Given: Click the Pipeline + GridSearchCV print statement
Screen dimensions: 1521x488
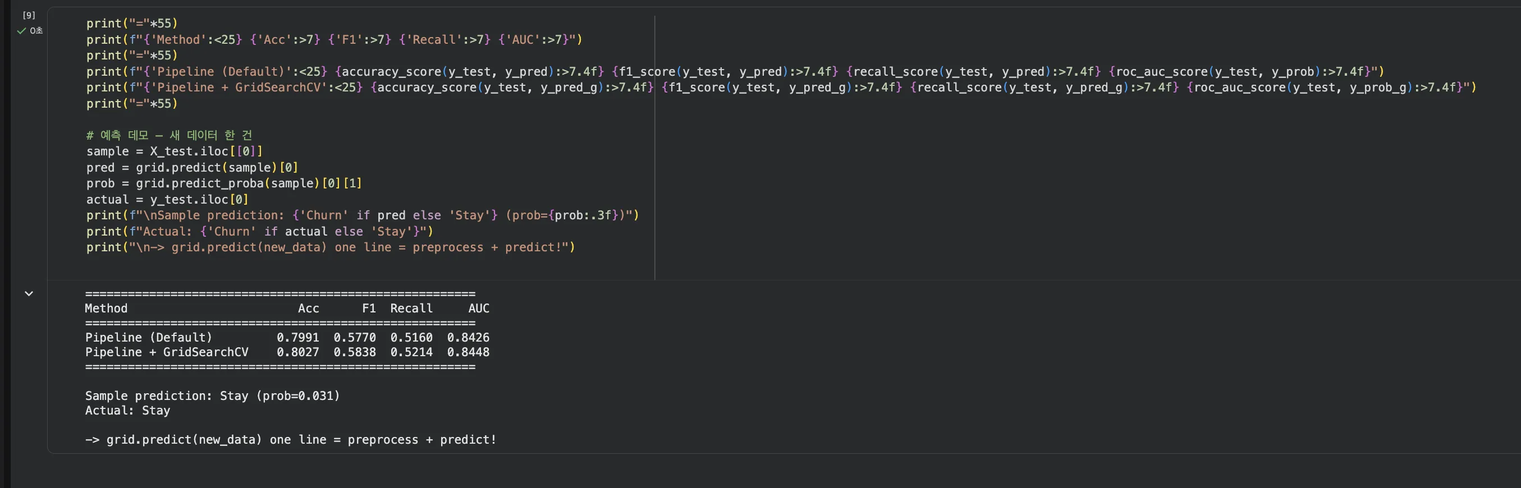Looking at the screenshot, I should (781, 88).
